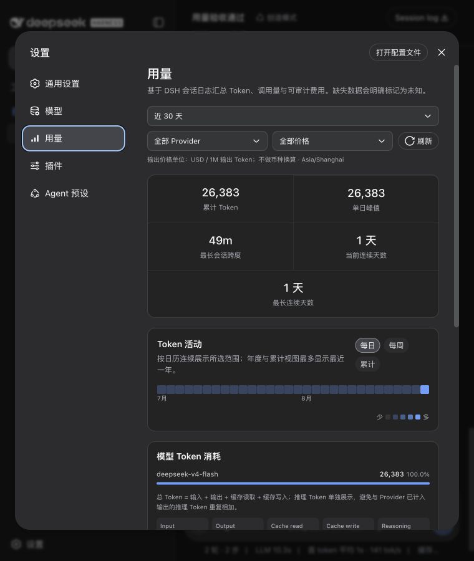474x561 pixels.
Task: Click the chevron in 全部 Provider selector
Action: click(256, 141)
